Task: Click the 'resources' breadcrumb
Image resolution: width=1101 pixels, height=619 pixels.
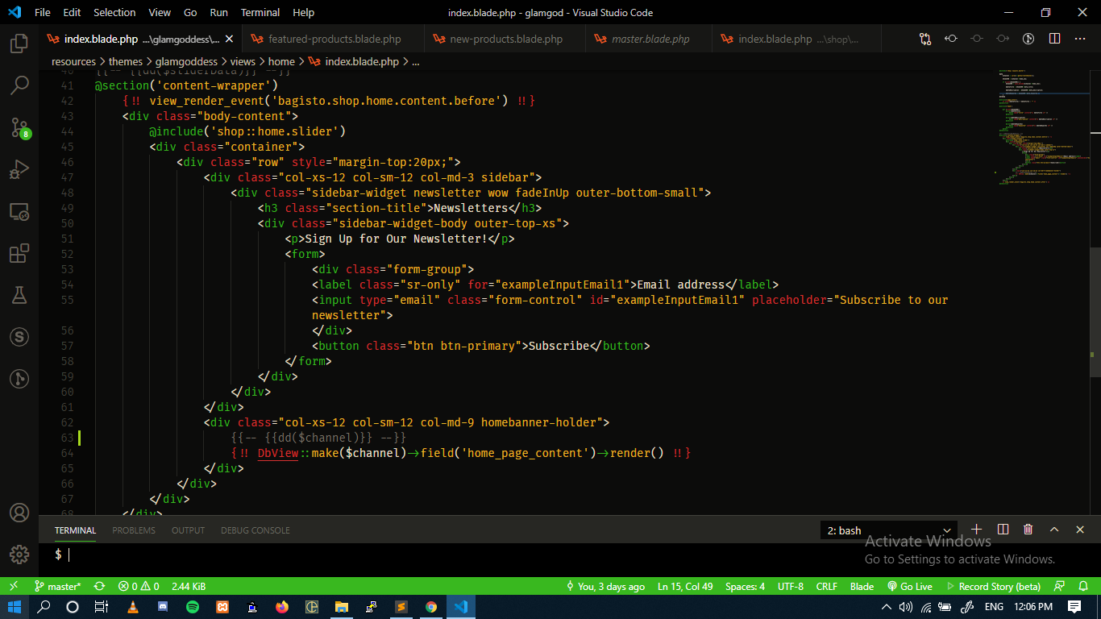Action: 73,61
